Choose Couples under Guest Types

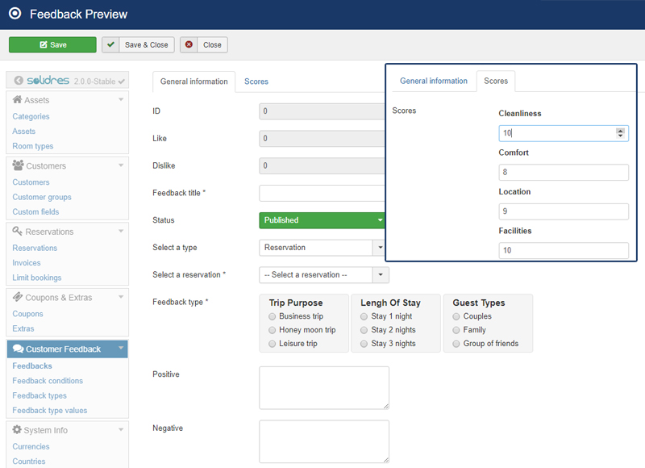457,315
